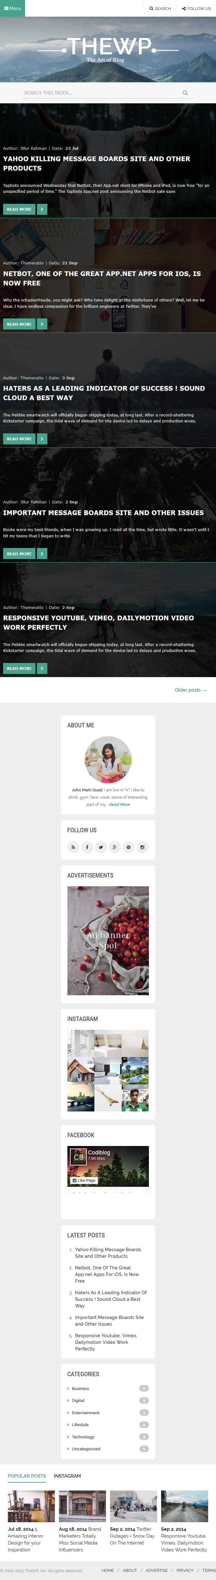Image resolution: width=216 pixels, height=1580 pixels.
Task: Open the Ad banner Spot image
Action: tap(108, 940)
